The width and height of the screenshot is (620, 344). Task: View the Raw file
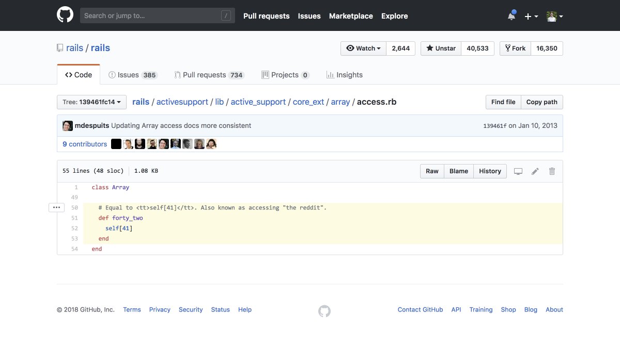click(x=432, y=171)
